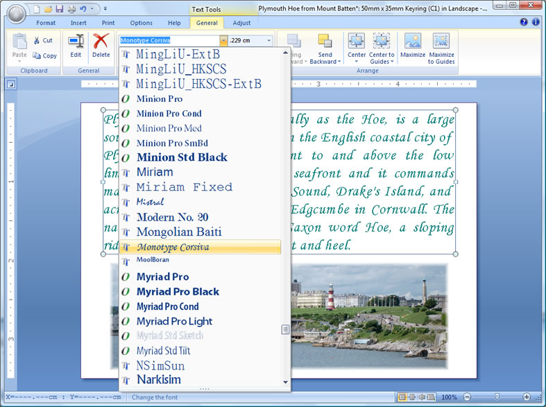The height and width of the screenshot is (407, 546).
Task: Choose Myriad Pro Black font
Action: [x=201, y=291]
